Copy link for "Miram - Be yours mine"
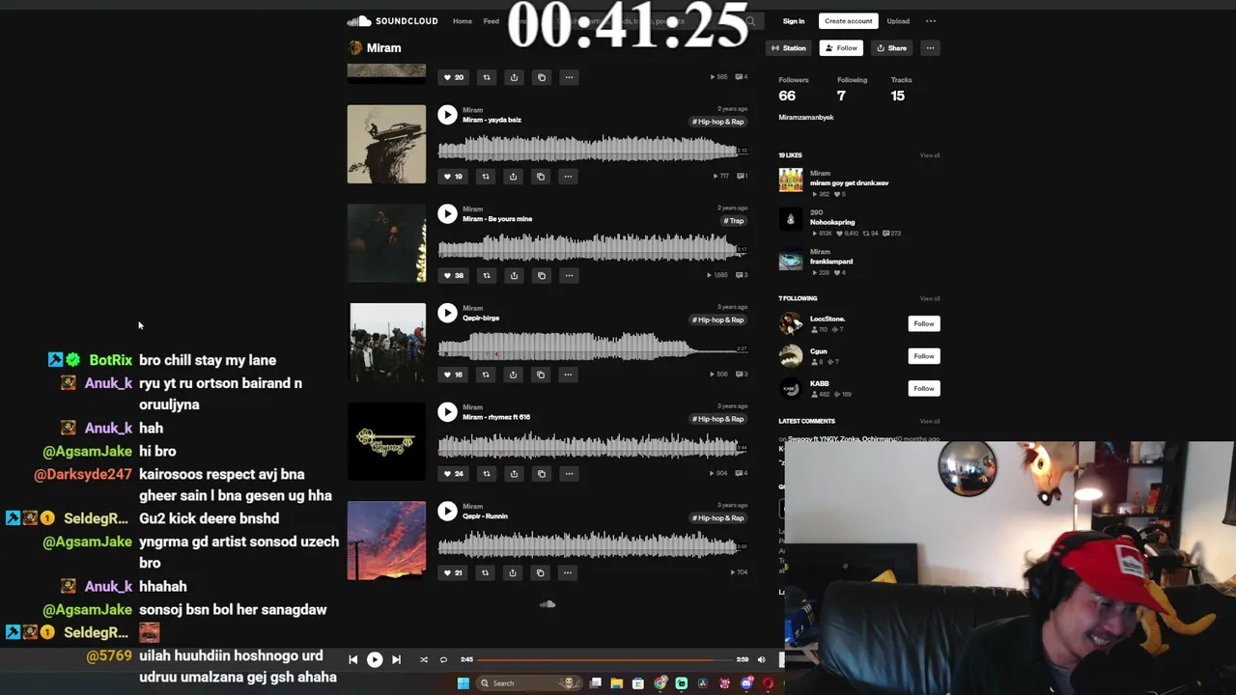This screenshot has height=695, width=1236. [541, 275]
